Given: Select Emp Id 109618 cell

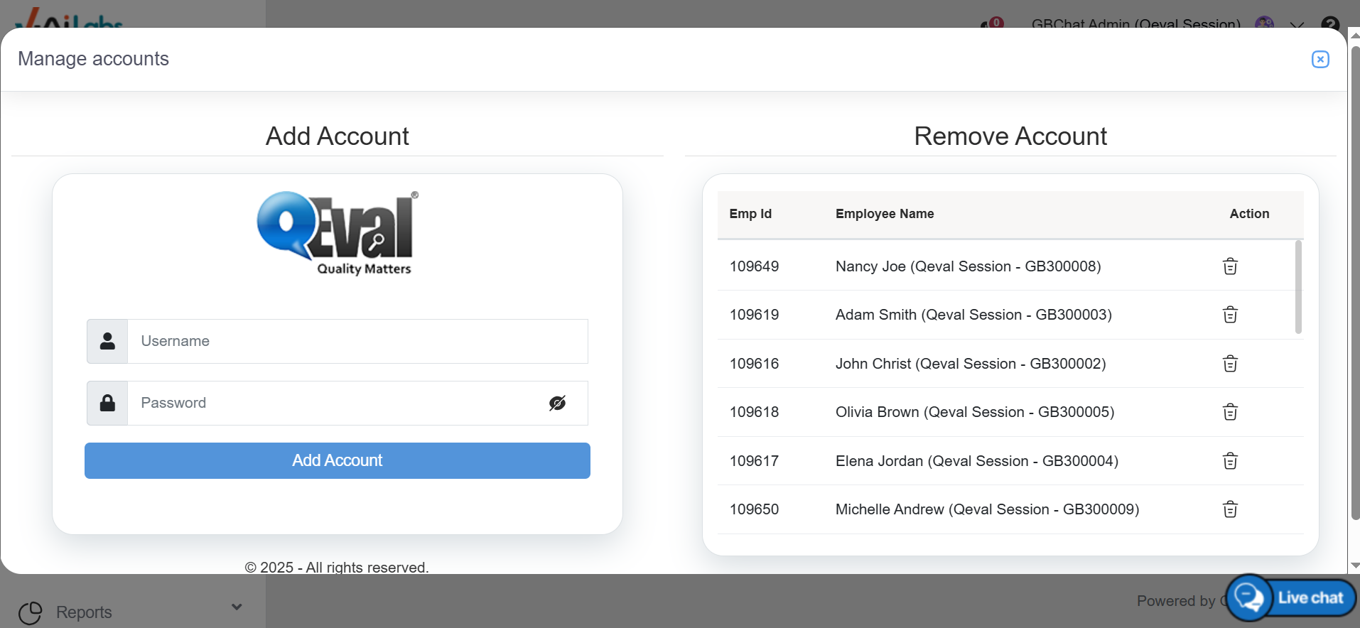Looking at the screenshot, I should tap(754, 412).
